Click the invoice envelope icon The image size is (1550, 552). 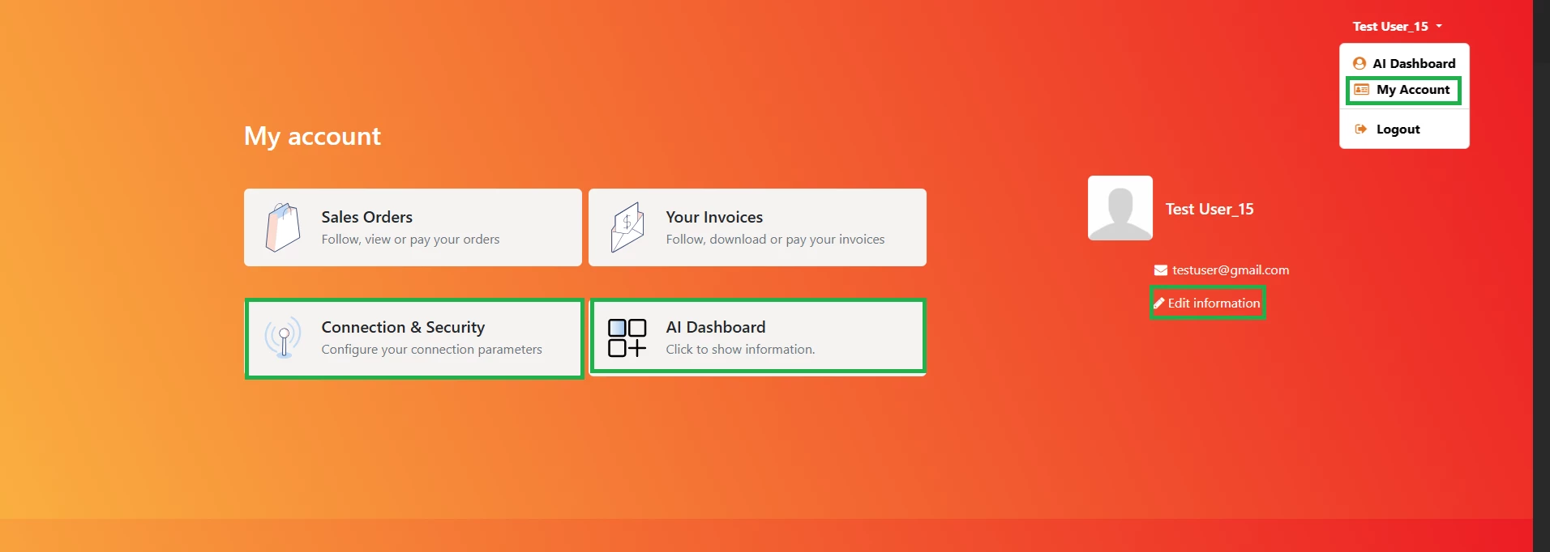click(x=627, y=227)
